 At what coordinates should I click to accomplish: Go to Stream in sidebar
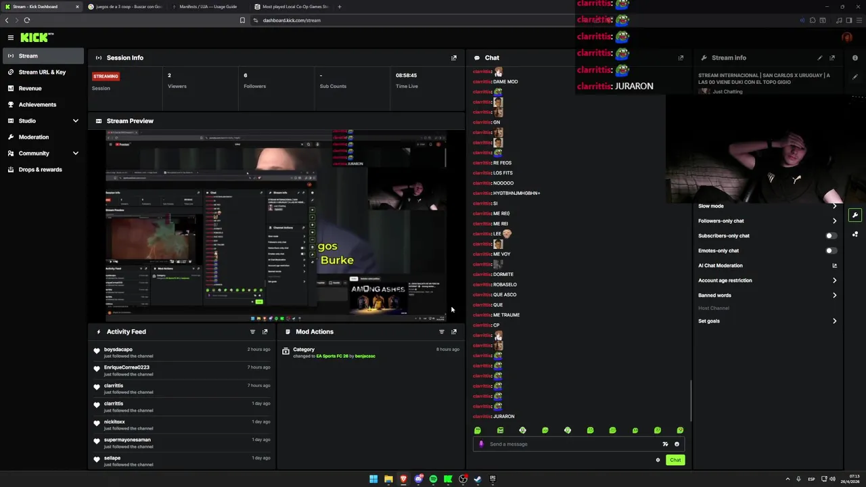coord(43,55)
